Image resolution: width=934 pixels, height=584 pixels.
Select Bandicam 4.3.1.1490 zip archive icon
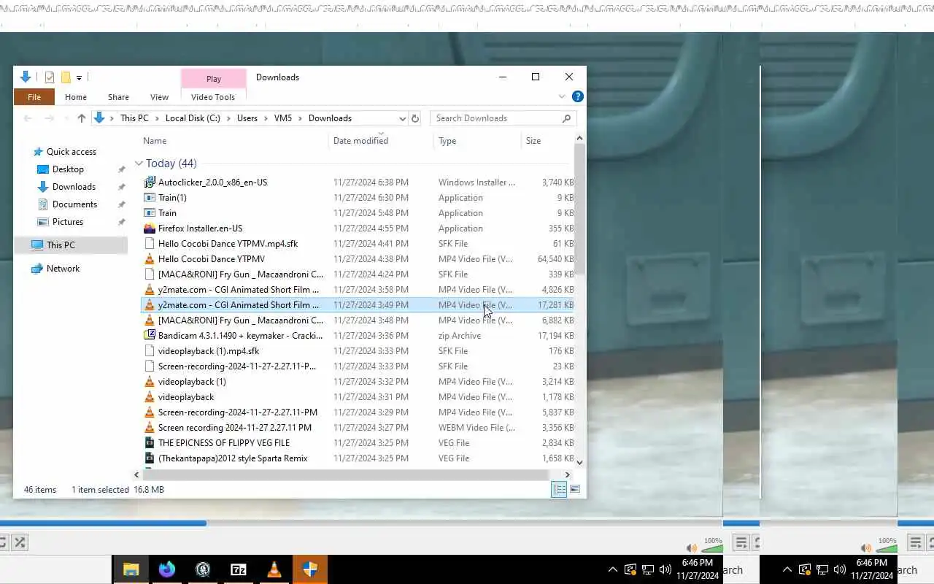[x=150, y=336]
